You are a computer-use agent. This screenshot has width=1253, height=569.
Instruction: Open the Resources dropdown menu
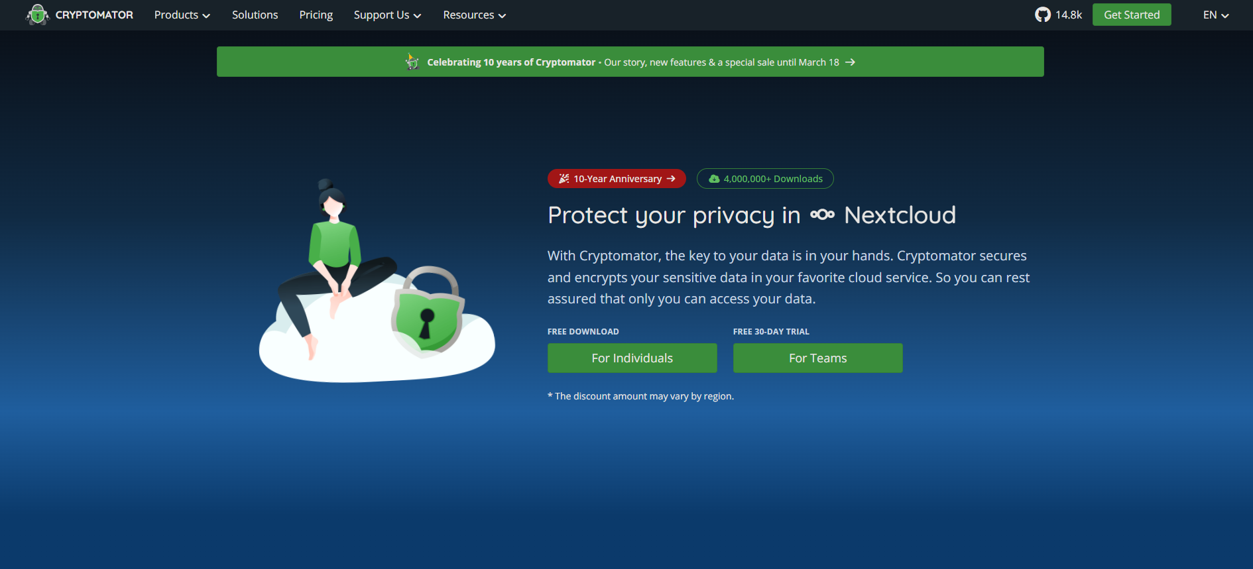point(474,15)
